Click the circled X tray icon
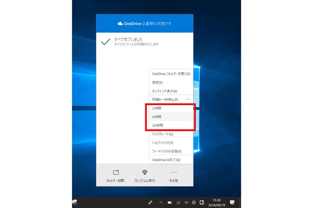This screenshot has width=313, height=208. coord(193,203)
